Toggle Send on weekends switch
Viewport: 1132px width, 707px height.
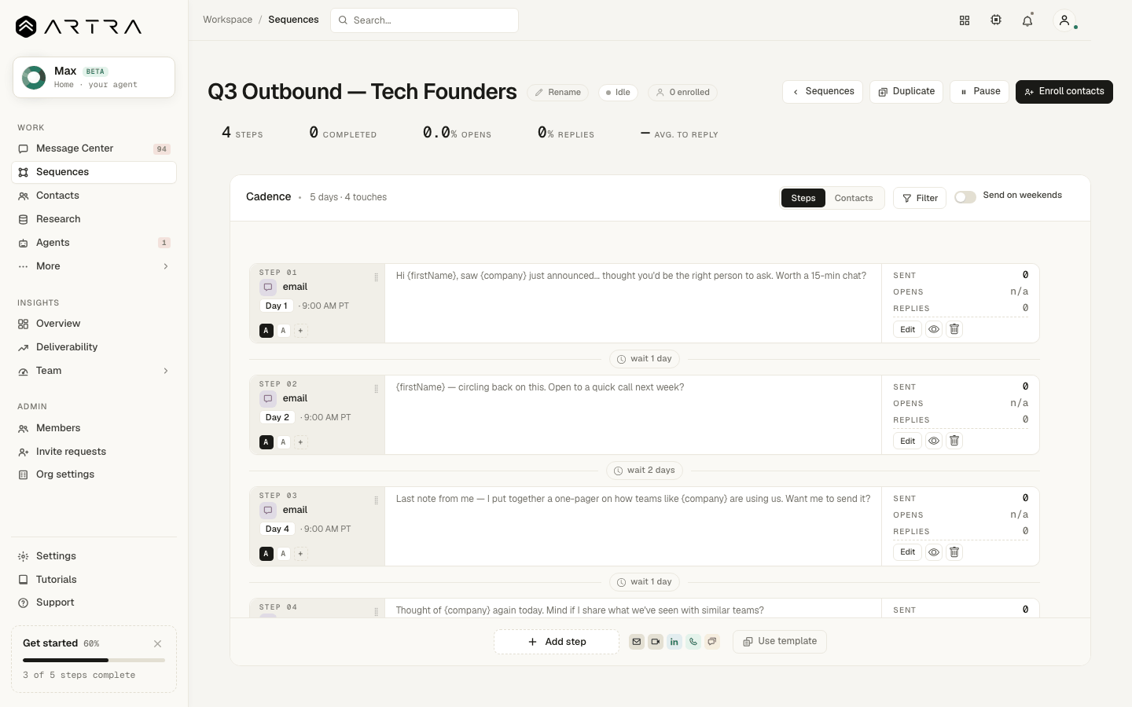[x=965, y=197]
